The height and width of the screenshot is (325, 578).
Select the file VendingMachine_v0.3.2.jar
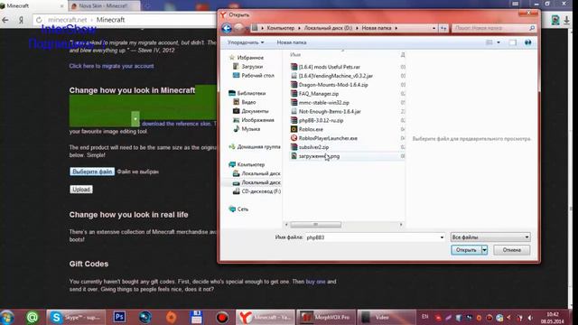tap(335, 76)
